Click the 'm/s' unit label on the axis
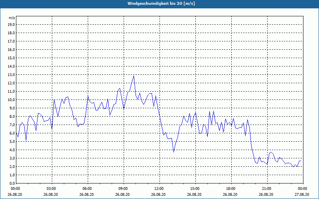The height and width of the screenshot is (199, 319). click(12, 18)
